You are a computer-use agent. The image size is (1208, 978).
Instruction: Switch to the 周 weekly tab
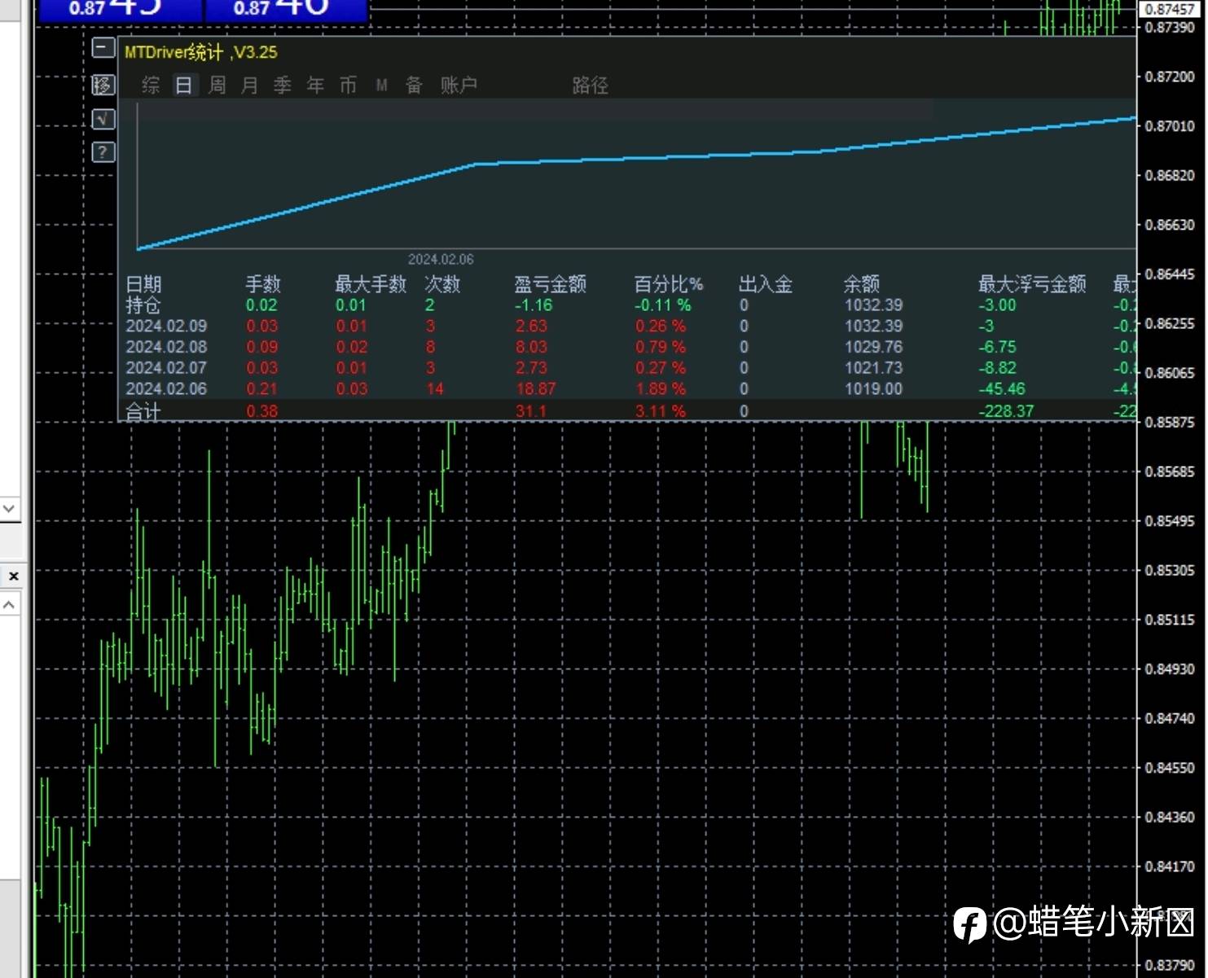click(217, 86)
